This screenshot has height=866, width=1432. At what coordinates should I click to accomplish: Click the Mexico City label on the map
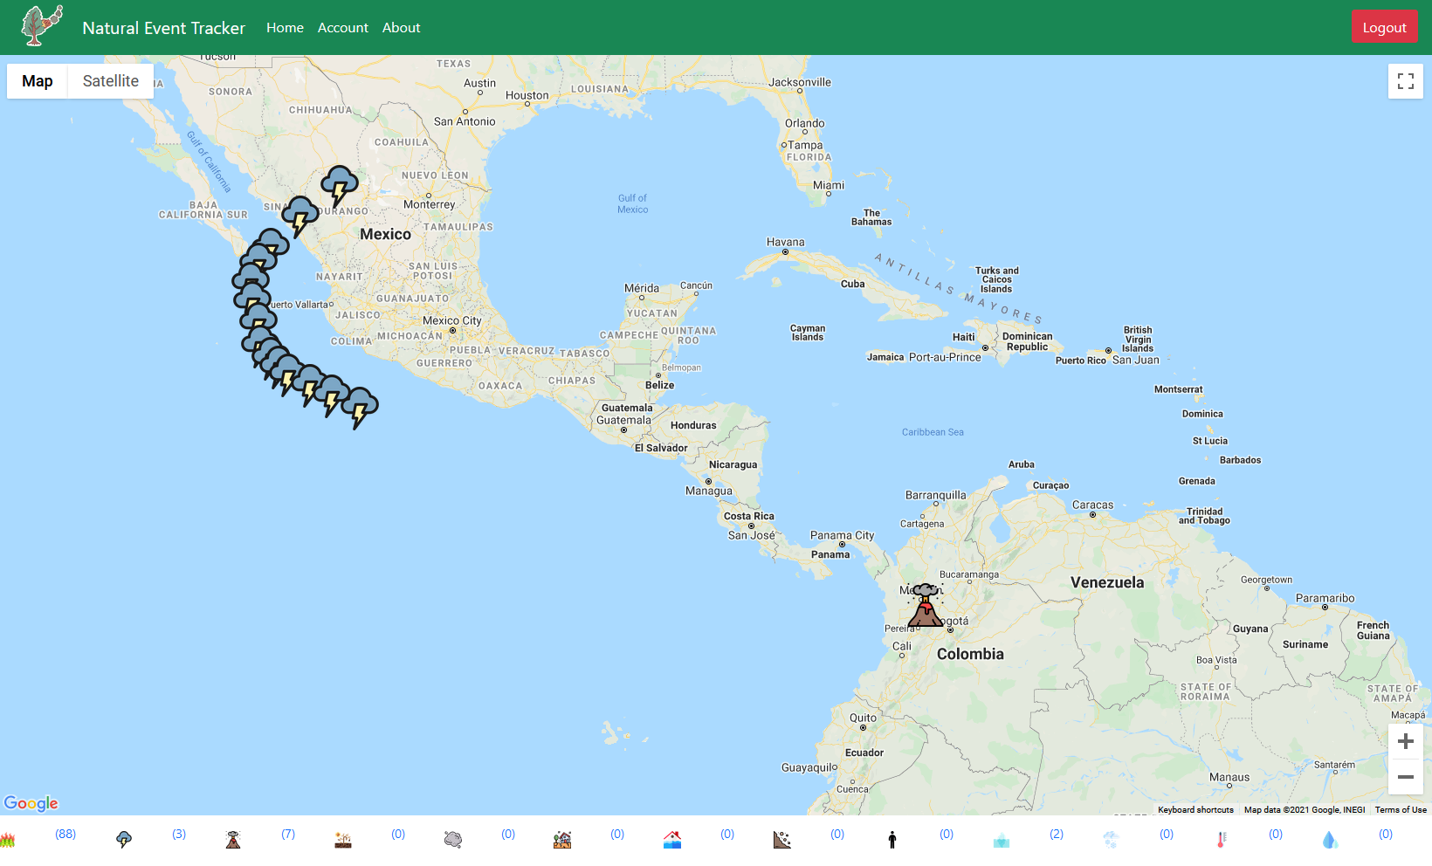click(x=452, y=320)
